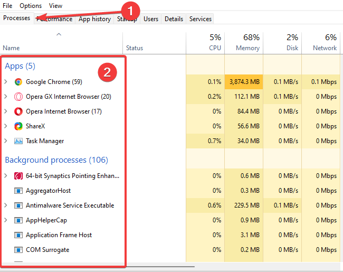Image resolution: width=343 pixels, height=272 pixels.
Task: Click the 3.1 MB memory value
Action: 250,235
